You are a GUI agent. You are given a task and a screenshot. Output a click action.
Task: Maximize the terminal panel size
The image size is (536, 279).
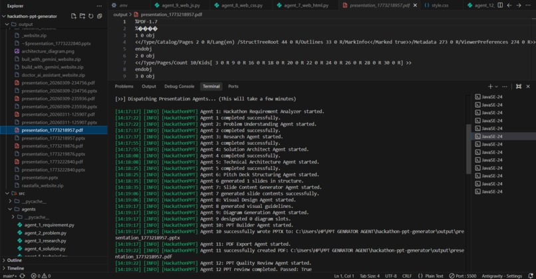point(519,86)
